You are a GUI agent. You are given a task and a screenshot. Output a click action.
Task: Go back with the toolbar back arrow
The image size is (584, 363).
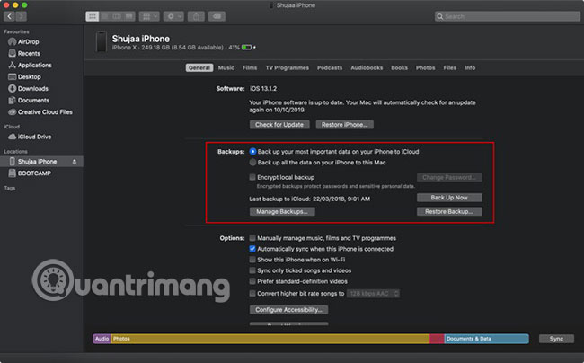point(10,16)
